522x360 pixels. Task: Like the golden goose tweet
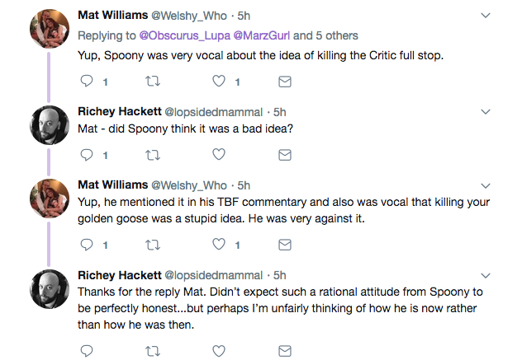tap(219, 245)
